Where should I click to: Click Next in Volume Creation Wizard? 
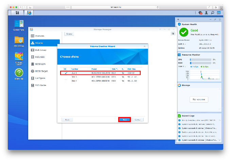tap(124, 119)
